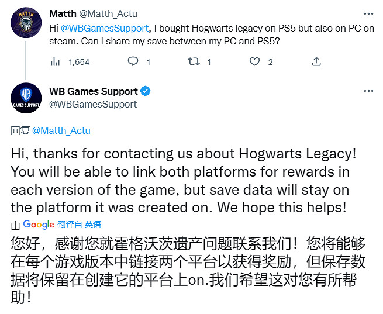Click the retweet icon on Matth's tweet
This screenshot has height=314, width=383.
click(x=194, y=61)
